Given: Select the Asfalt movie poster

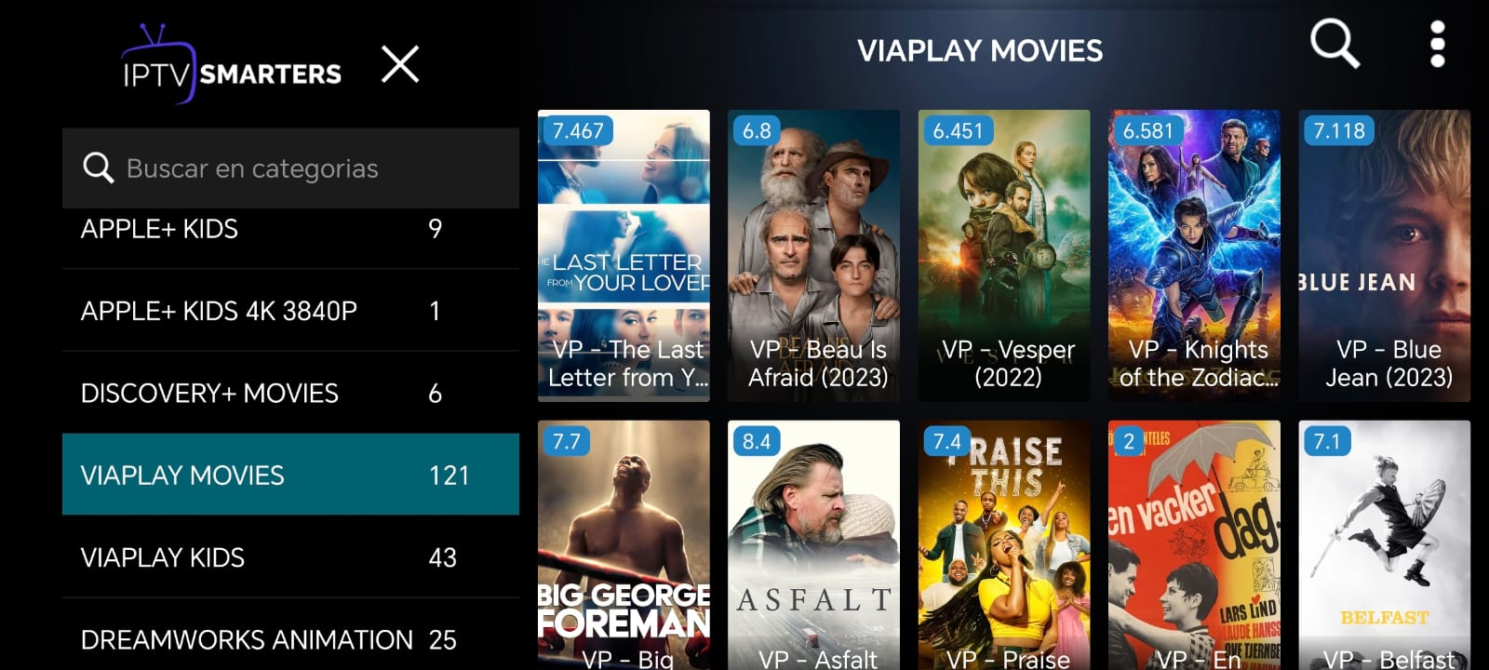Looking at the screenshot, I should (x=813, y=545).
